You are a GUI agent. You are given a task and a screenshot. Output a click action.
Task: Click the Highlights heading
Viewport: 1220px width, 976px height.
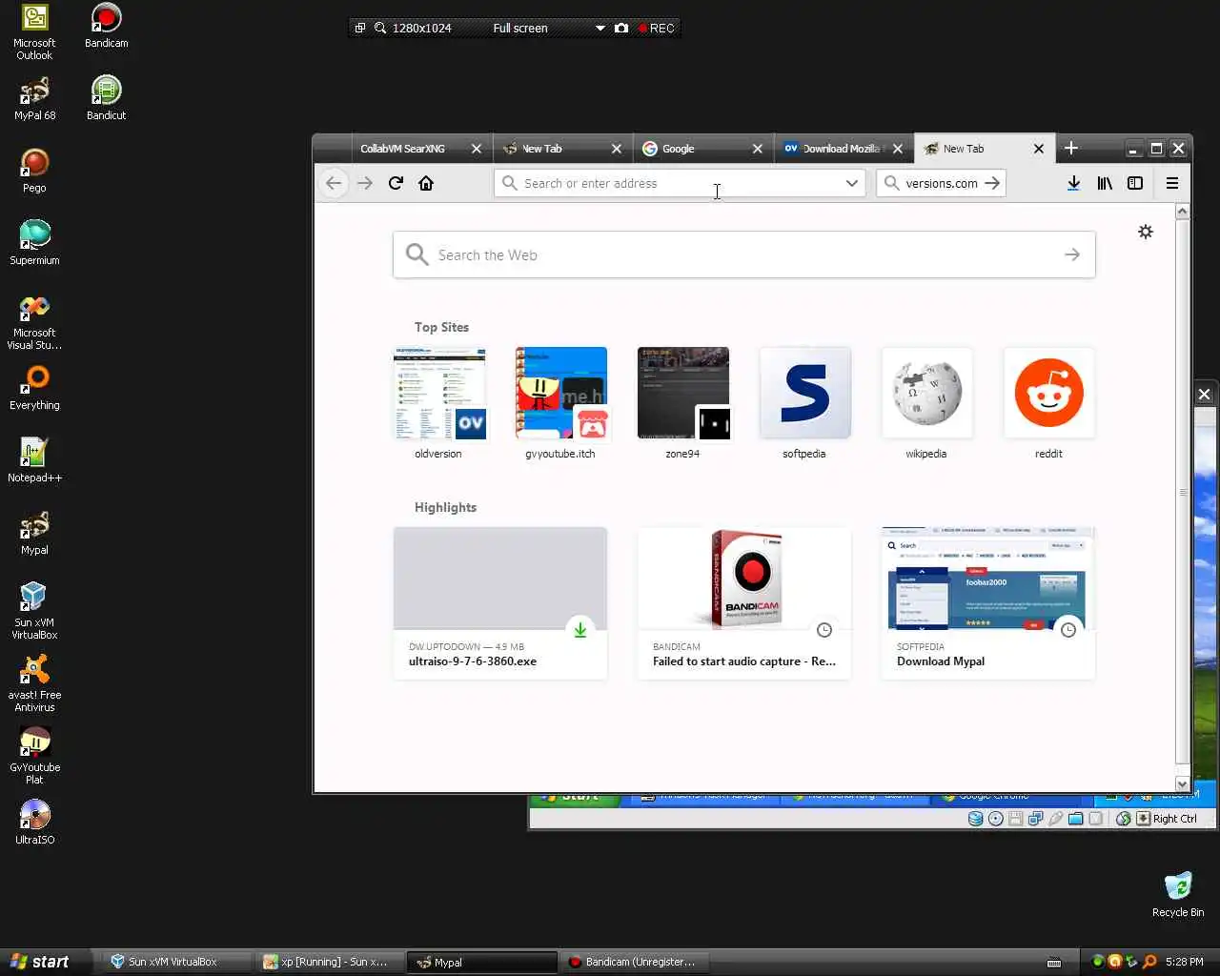pos(445,507)
